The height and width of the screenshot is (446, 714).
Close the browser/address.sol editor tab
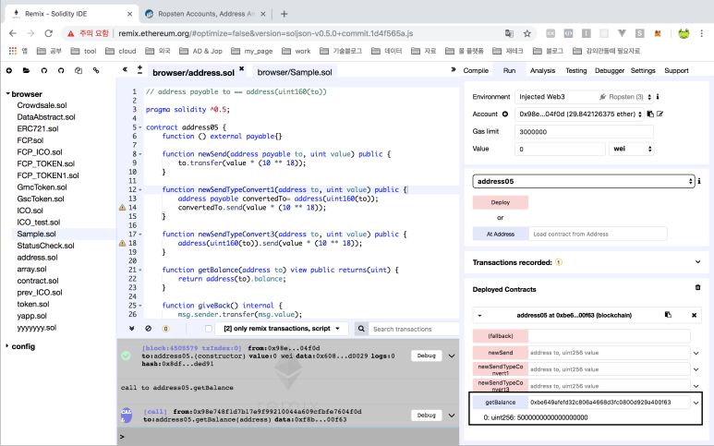coord(242,68)
